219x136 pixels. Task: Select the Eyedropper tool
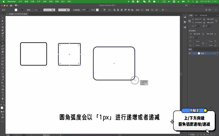(x=3, y=80)
